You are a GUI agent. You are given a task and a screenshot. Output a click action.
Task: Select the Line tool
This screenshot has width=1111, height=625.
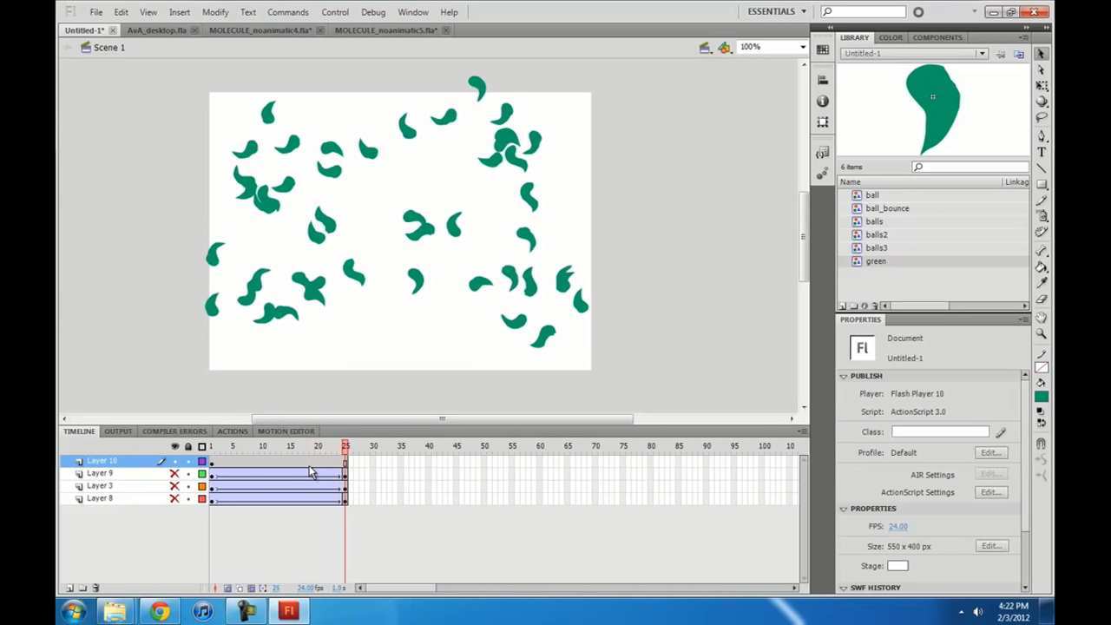[x=1042, y=168]
